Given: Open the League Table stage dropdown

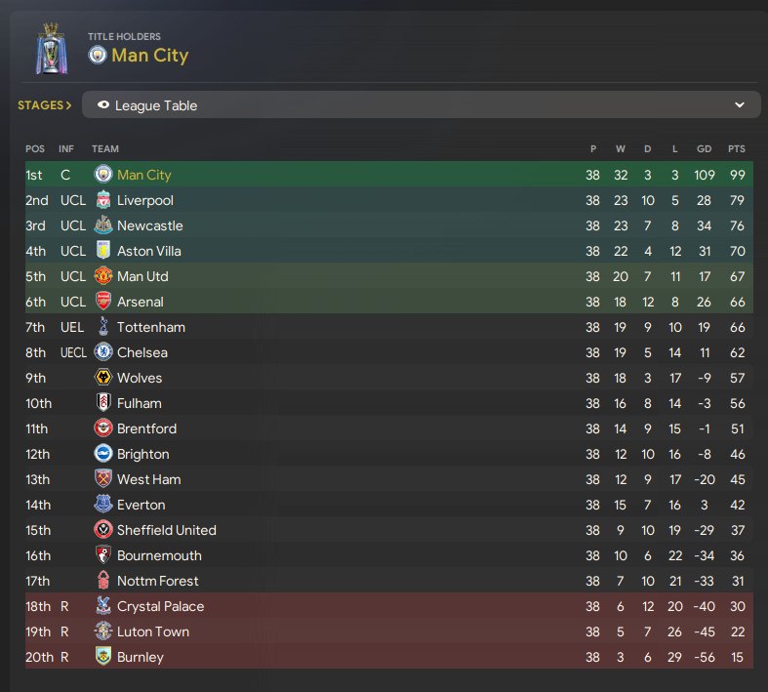Looking at the screenshot, I should click(x=422, y=104).
